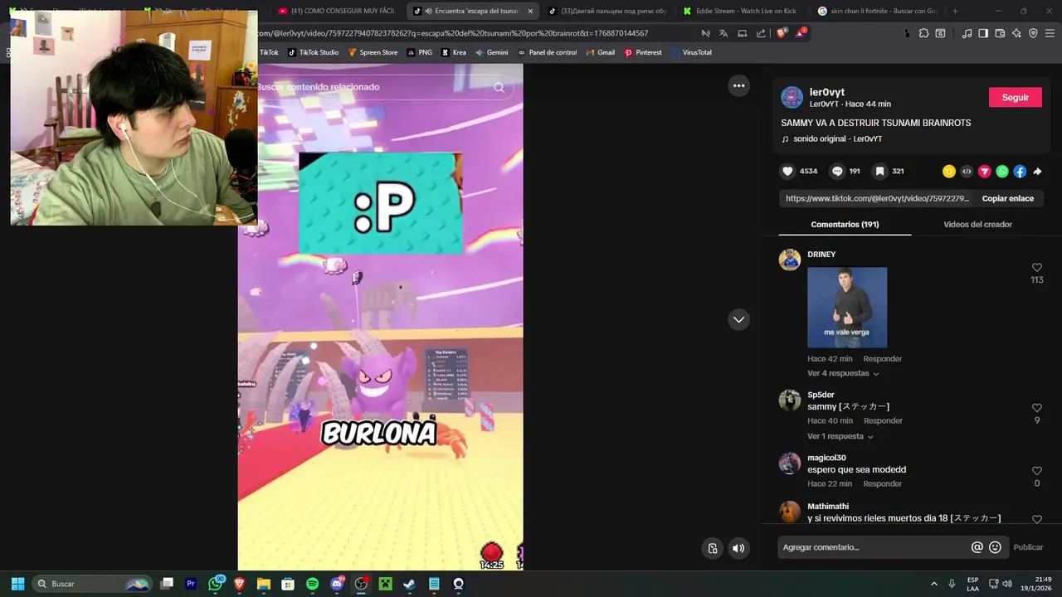Viewport: 1062px width, 597px height.
Task: Reply to DRINEY's comment with Responder
Action: pyautogui.click(x=882, y=359)
